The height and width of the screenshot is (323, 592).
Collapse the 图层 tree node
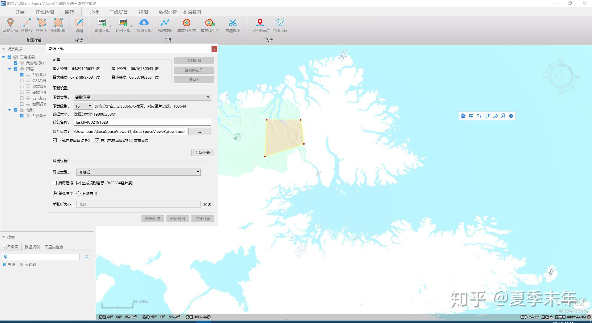click(10, 69)
